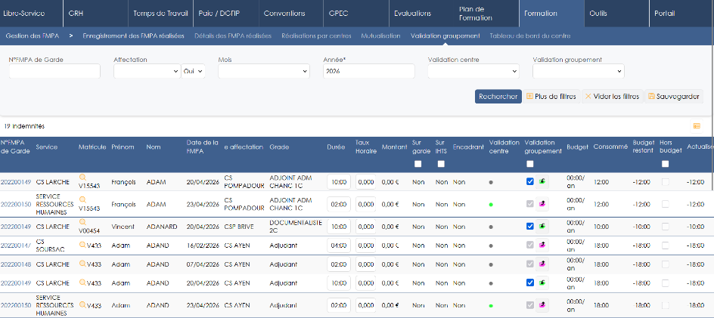Edit Taux Horaire in Vincent ADANARD row

pyautogui.click(x=365, y=227)
